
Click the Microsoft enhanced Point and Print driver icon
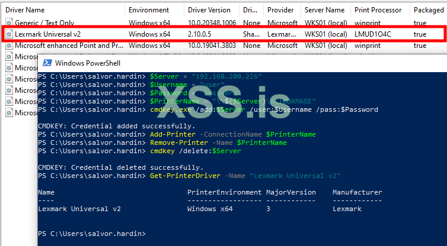[9, 46]
